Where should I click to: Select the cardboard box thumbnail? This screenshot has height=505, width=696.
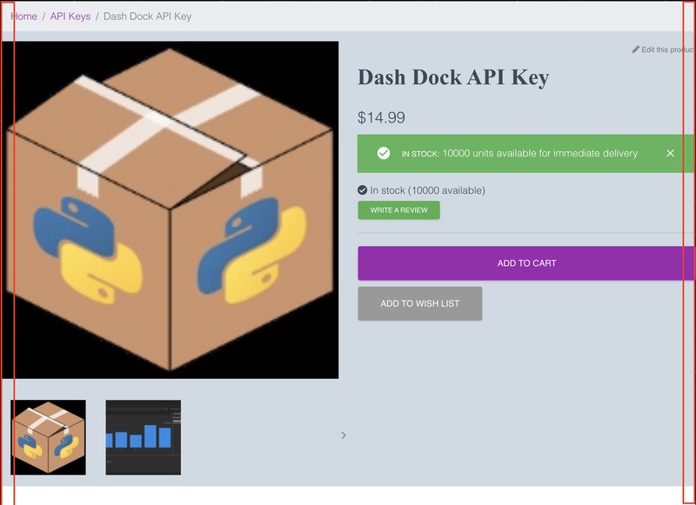coord(48,437)
